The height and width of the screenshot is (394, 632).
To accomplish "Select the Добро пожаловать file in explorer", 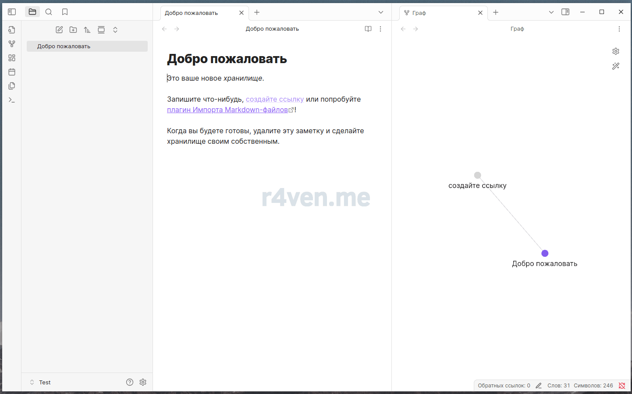I will [x=87, y=46].
